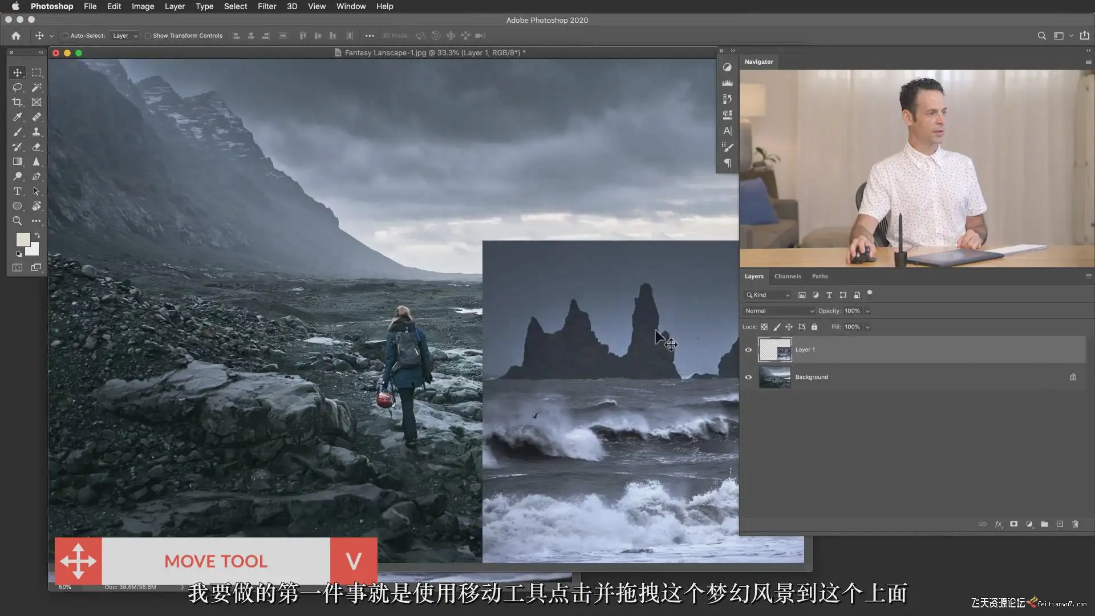This screenshot has height=616, width=1095.
Task: Select the Lasso tool
Action: [17, 87]
